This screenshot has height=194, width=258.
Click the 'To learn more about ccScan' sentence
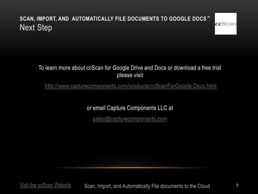click(130, 68)
